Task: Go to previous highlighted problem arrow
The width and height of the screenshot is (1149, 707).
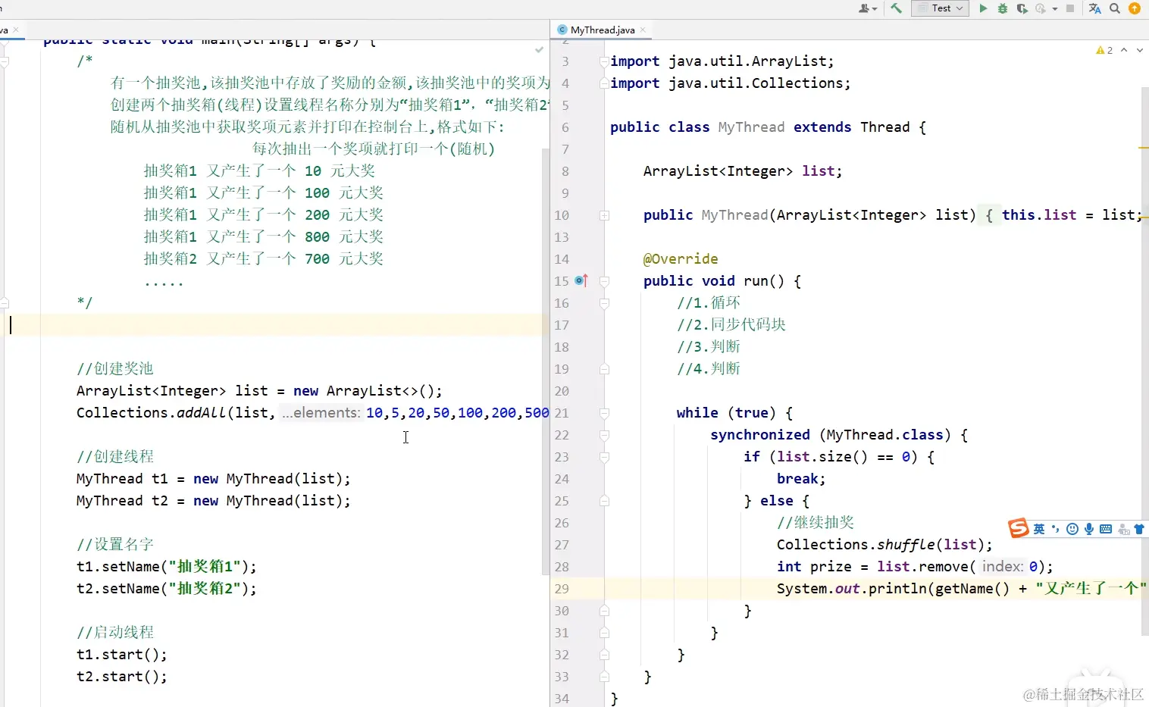Action: (x=1124, y=50)
